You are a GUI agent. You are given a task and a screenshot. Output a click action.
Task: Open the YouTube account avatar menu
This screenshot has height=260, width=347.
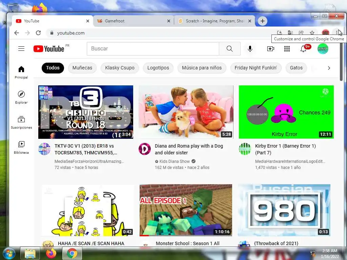[x=323, y=49]
